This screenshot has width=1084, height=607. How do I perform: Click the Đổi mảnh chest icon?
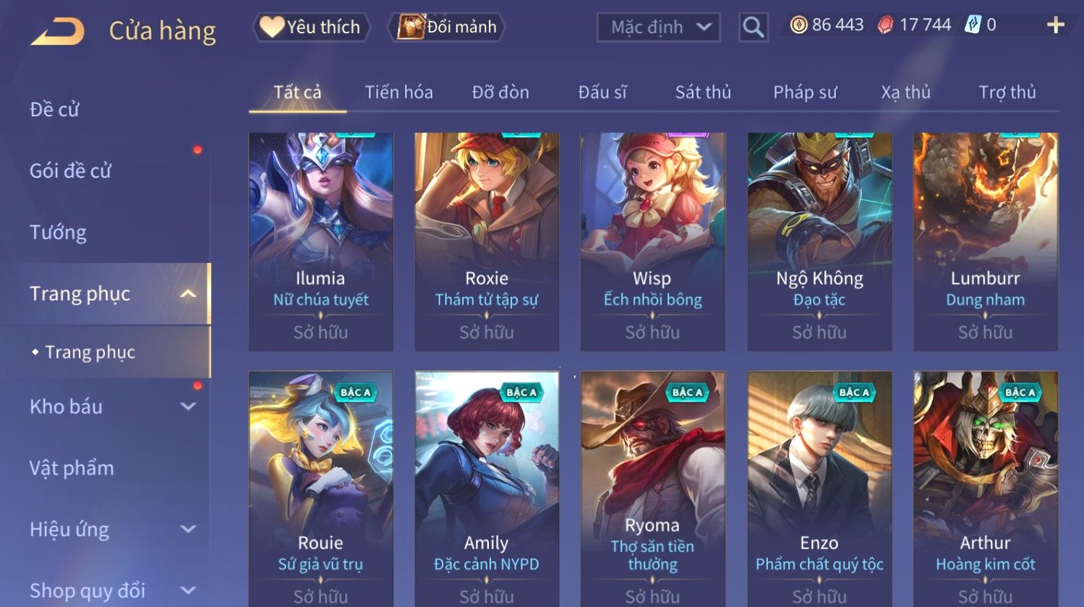tap(410, 27)
